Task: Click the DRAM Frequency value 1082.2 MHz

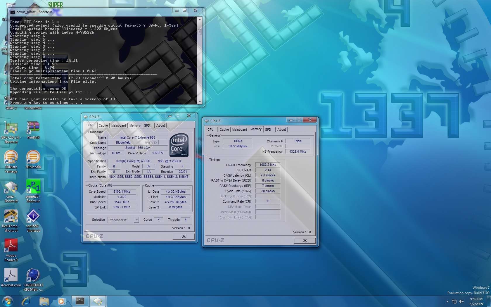Action: pos(268,165)
